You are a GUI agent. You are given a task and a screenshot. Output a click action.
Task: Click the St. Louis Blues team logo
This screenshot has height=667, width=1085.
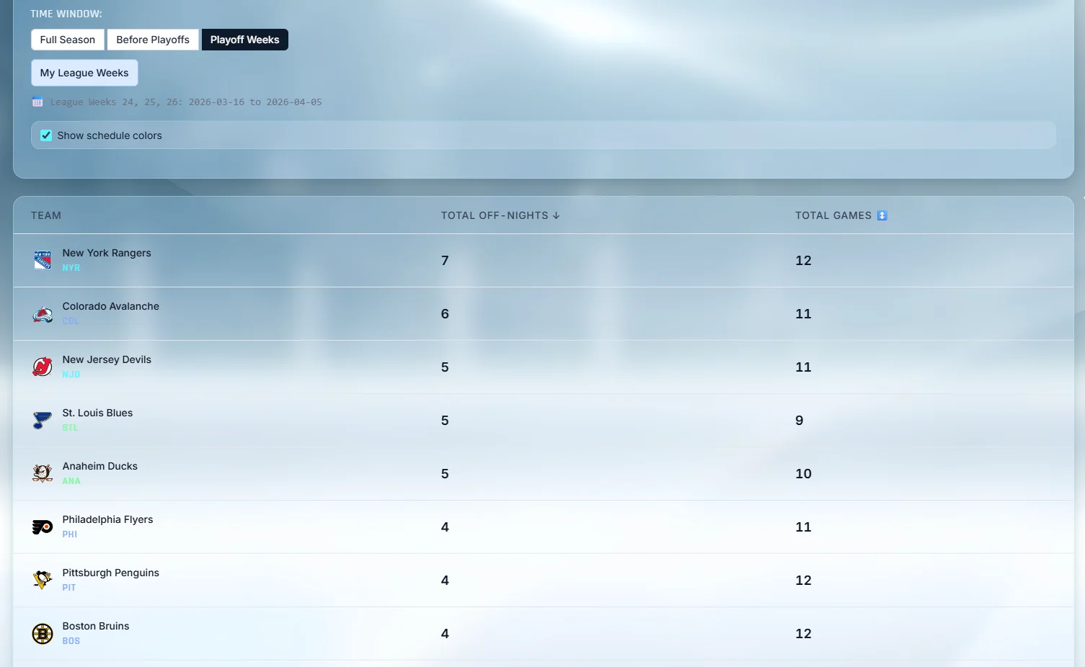(x=43, y=420)
